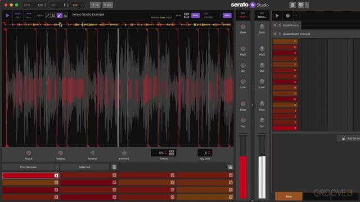
Task: Click the Pad 1 channel volume fader handle
Action: (x=243, y=135)
